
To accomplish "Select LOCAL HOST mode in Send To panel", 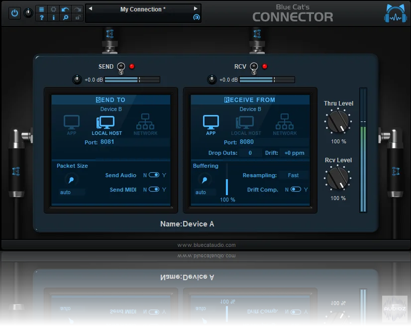I will pos(106,125).
